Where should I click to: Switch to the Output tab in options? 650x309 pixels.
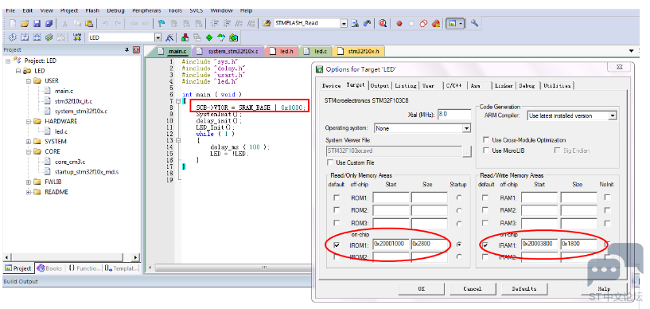click(x=379, y=85)
